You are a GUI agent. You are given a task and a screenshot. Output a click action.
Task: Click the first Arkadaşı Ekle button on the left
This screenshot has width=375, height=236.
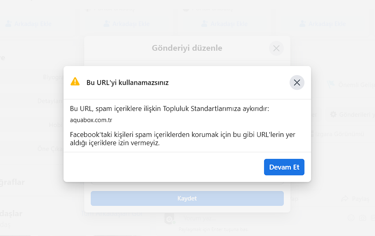29,24
